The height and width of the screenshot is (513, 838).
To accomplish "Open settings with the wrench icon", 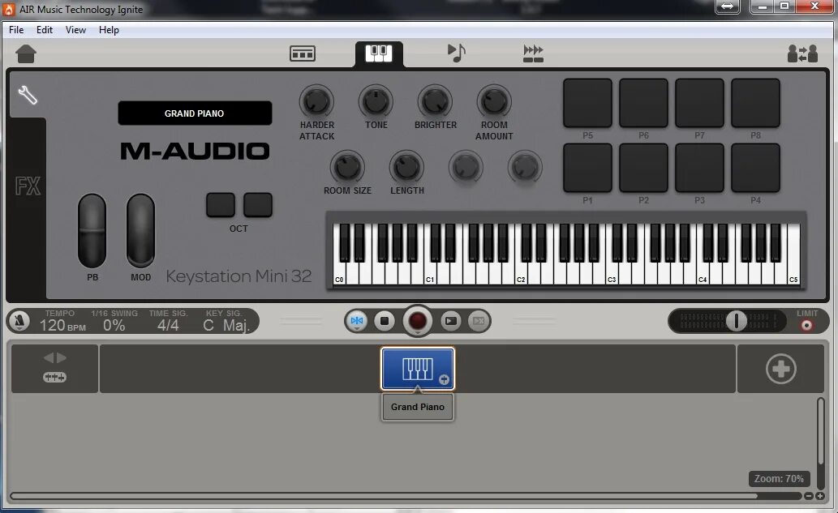I will pyautogui.click(x=28, y=95).
